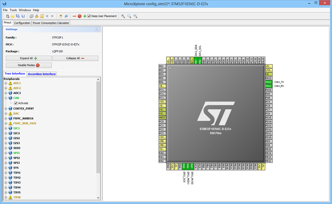Viewport: 332px width, 204px height.
Task: Click the red minus collapse toolbar icon
Action: click(74, 16)
